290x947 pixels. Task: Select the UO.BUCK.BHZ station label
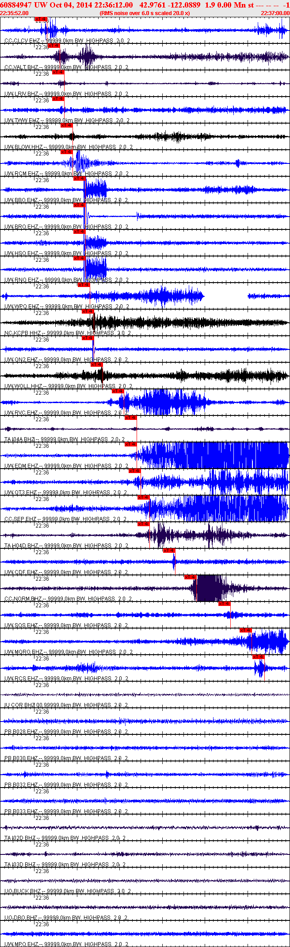68,891
